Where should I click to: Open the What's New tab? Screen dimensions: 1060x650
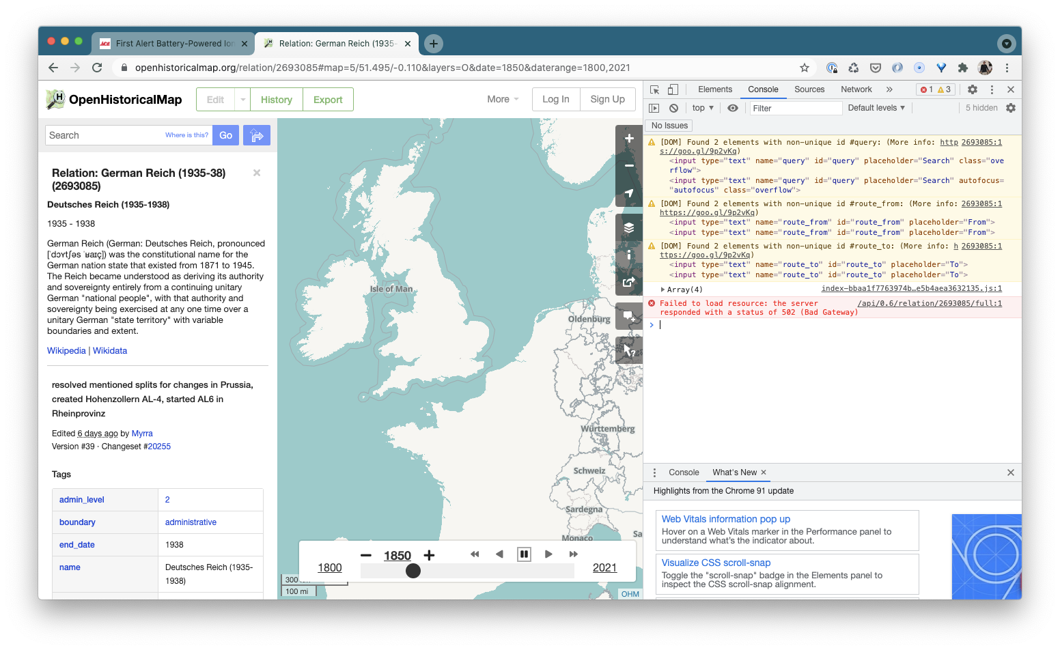pyautogui.click(x=734, y=472)
